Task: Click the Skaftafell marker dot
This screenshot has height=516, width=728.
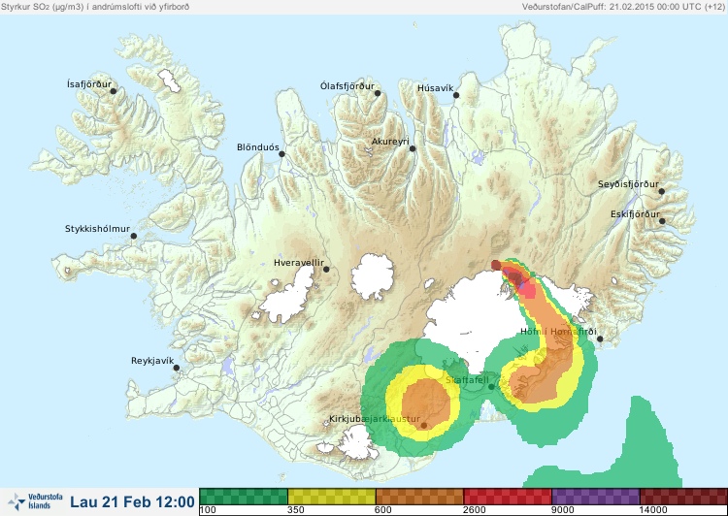Action: point(491,387)
